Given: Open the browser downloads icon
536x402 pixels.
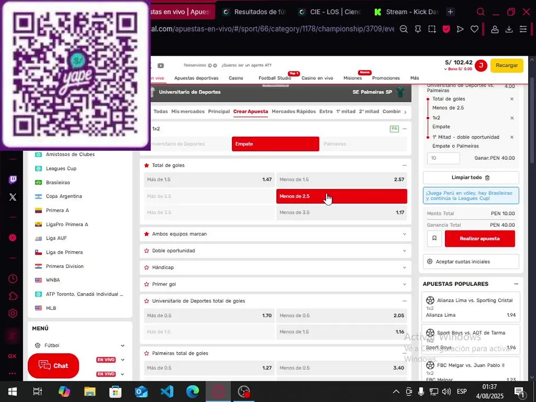Looking at the screenshot, I should pos(509,30).
